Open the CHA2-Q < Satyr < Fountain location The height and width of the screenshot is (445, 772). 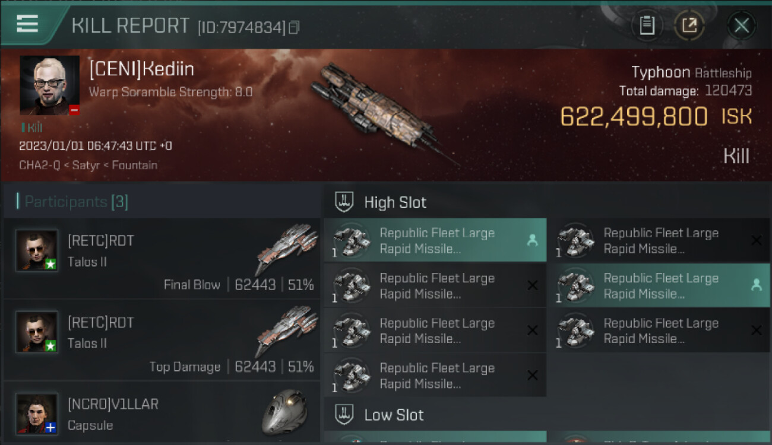pos(88,165)
